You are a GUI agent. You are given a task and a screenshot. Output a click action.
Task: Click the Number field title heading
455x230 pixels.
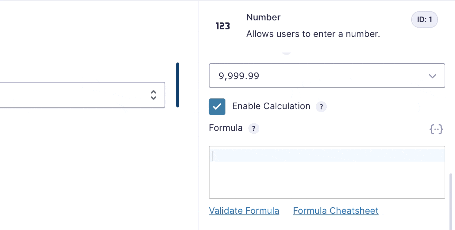pyautogui.click(x=263, y=17)
